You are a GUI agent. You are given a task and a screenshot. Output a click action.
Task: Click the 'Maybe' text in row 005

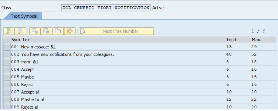[28, 77]
